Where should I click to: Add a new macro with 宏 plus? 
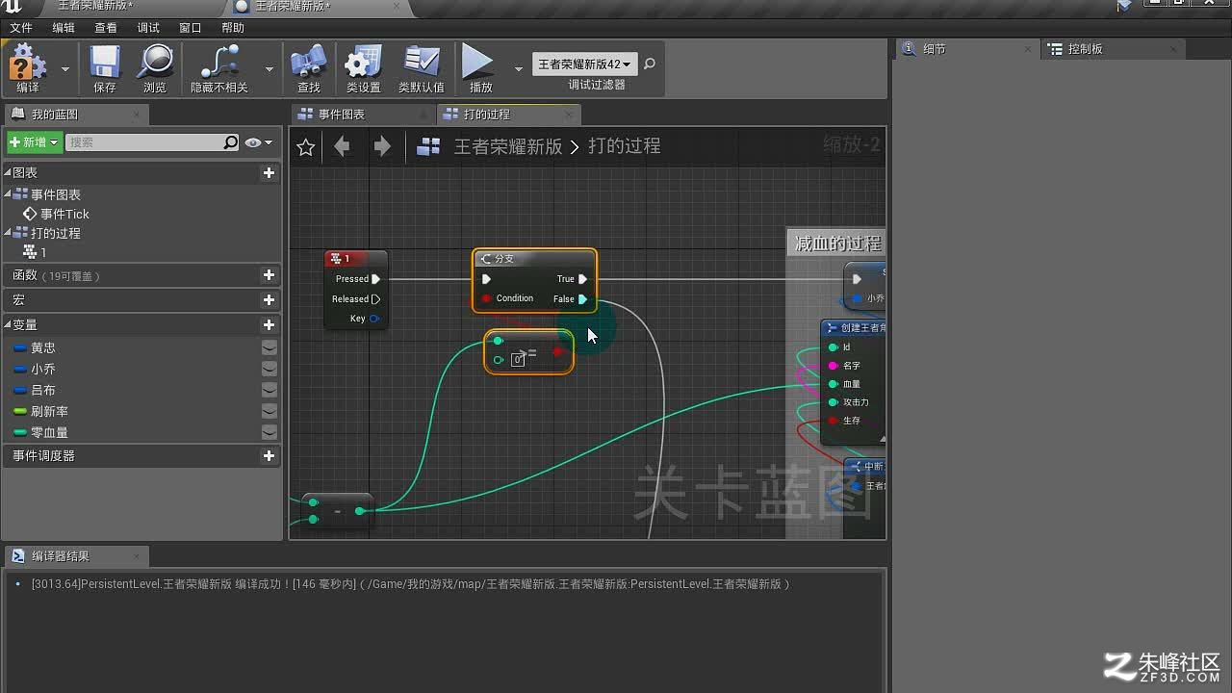[x=269, y=300]
